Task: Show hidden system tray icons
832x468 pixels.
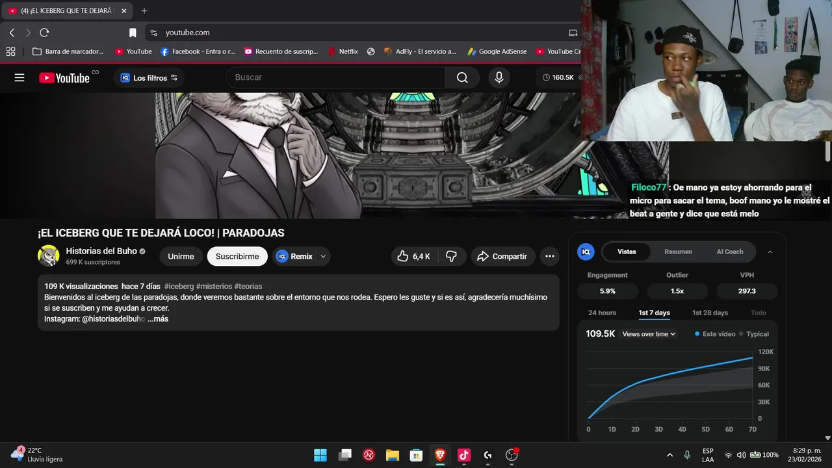Action: [669, 455]
